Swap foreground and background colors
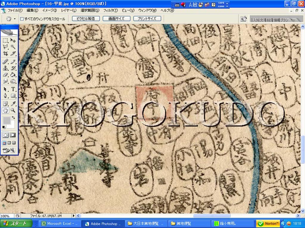The height and width of the screenshot is (228, 305). click(13, 118)
